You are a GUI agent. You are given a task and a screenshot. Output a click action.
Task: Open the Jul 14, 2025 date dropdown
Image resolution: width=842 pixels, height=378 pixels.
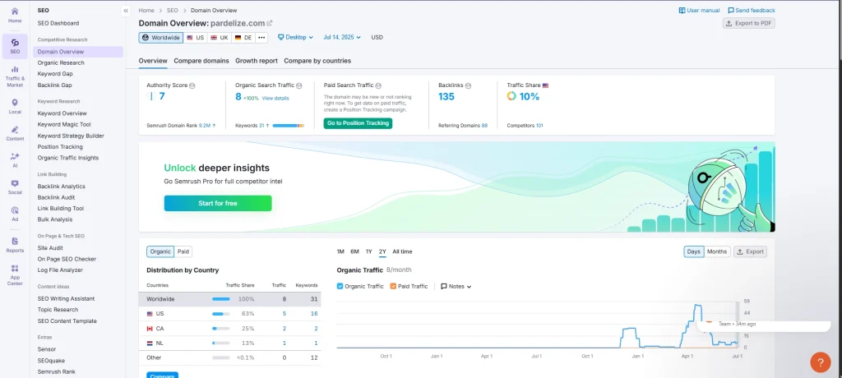coord(342,38)
